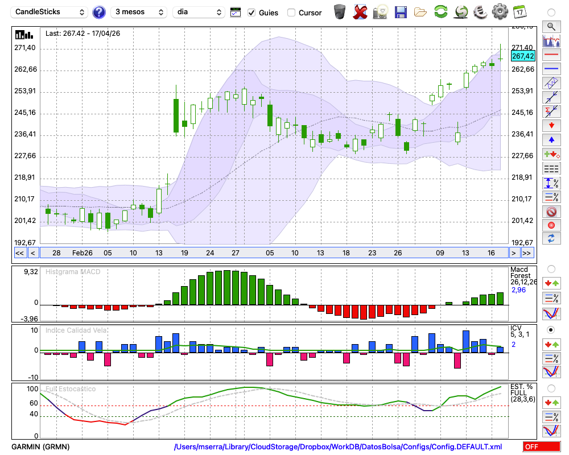569x455 pixels.
Task: Click the >> jump-to-end button
Action: coord(527,253)
